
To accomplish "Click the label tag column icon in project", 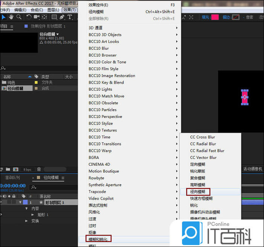I will click(x=36, y=76).
